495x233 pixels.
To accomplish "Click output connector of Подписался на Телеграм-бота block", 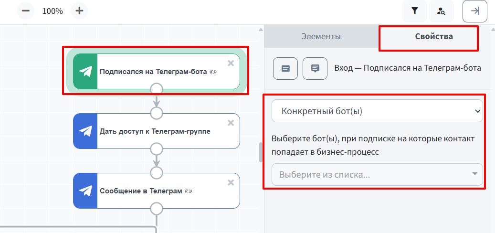I will pyautogui.click(x=156, y=89).
